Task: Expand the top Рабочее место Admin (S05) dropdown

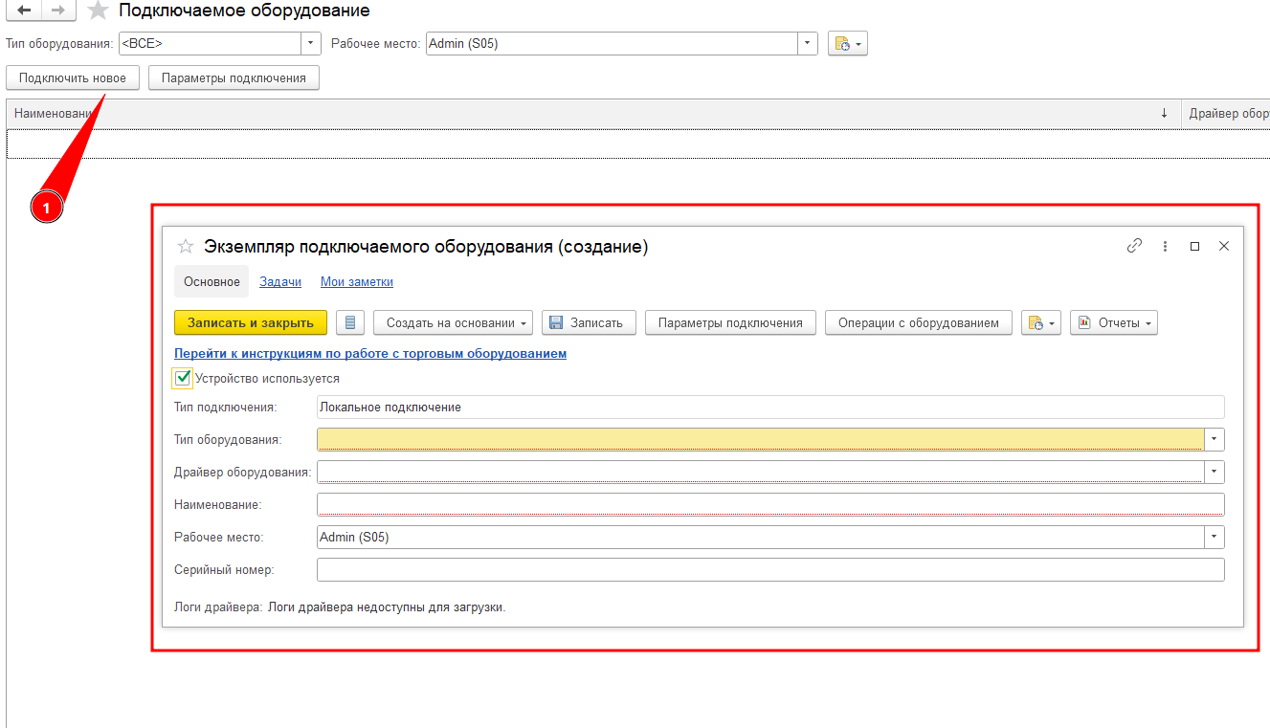Action: pyautogui.click(x=808, y=44)
